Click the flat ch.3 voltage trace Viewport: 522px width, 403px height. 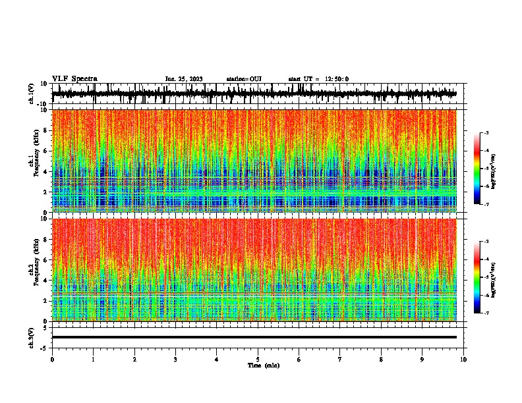[x=254, y=337]
